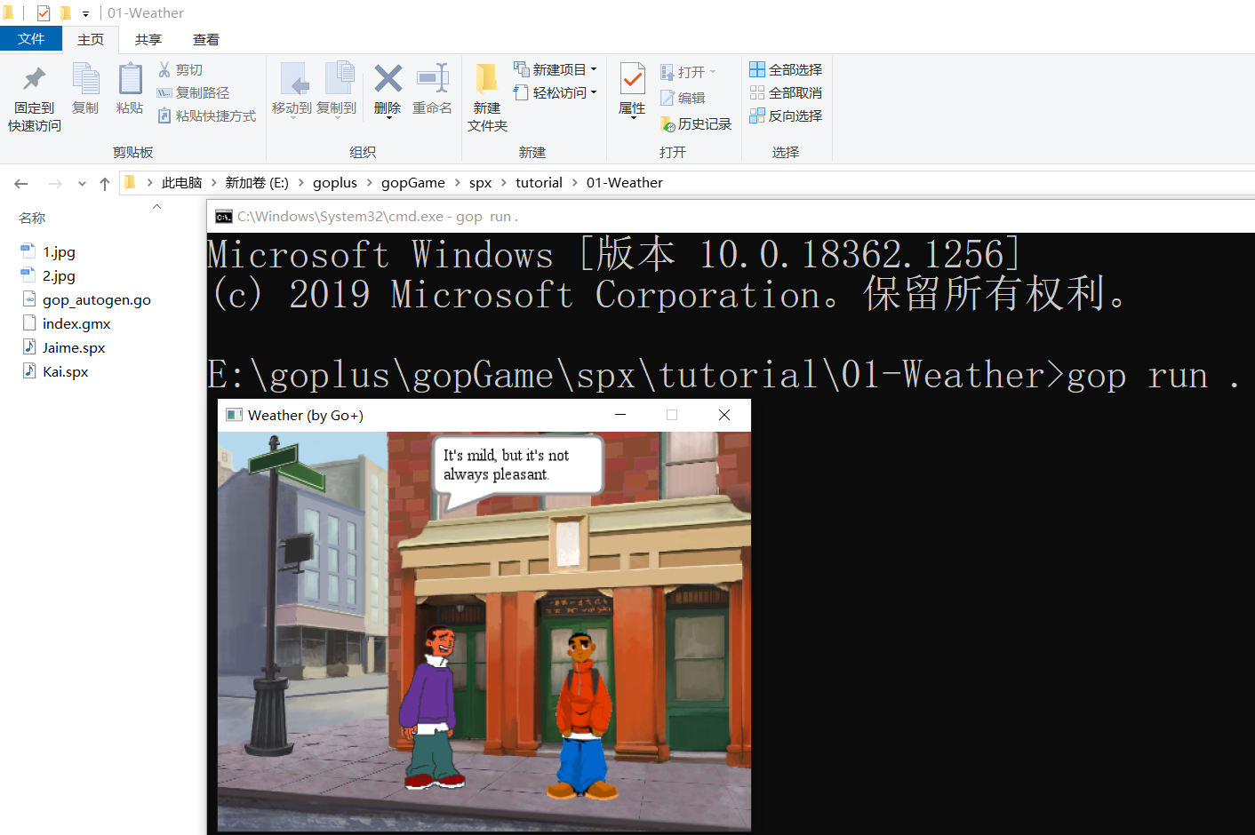Sort by the Name column header
The height and width of the screenshot is (835, 1255).
[32, 218]
